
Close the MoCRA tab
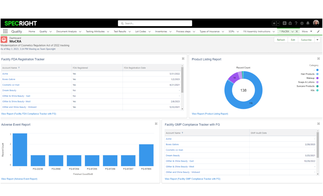pyautogui.click(x=297, y=31)
